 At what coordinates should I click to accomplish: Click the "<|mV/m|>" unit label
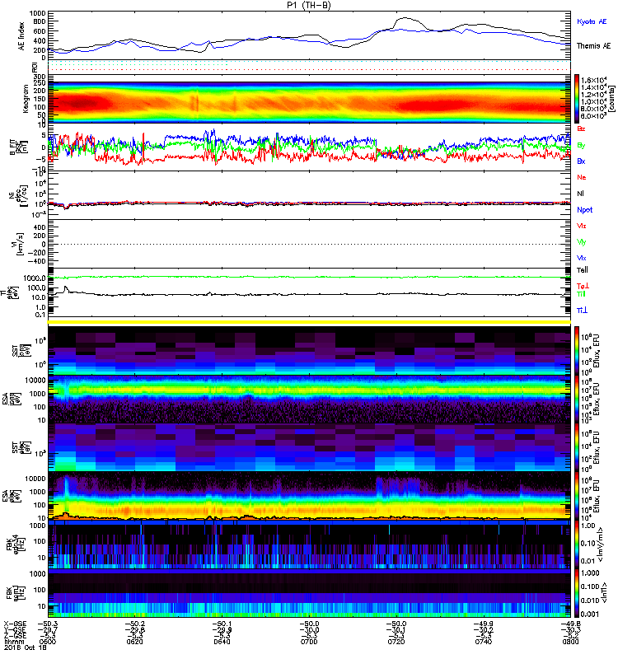[x=601, y=544]
